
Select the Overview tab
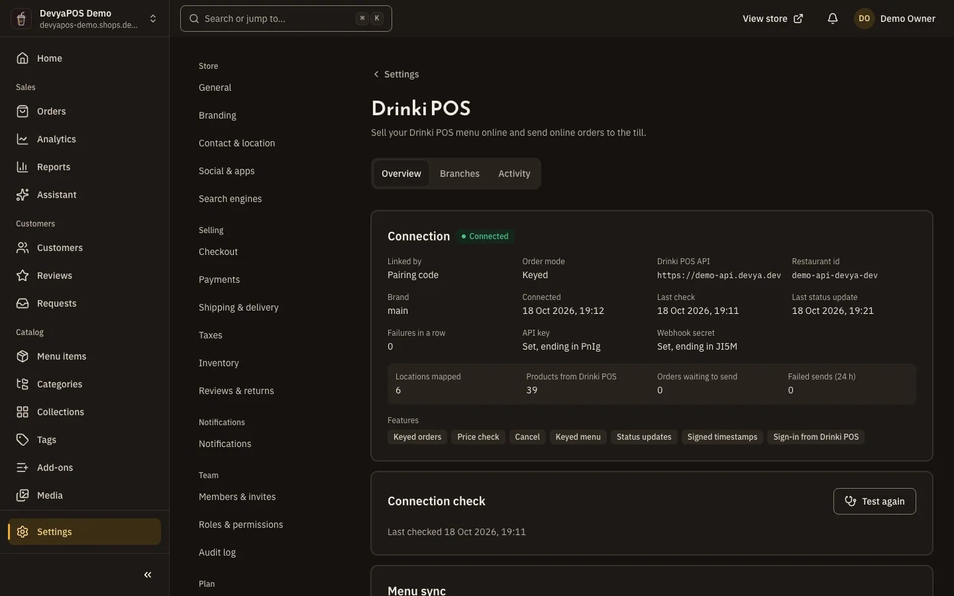(x=401, y=174)
